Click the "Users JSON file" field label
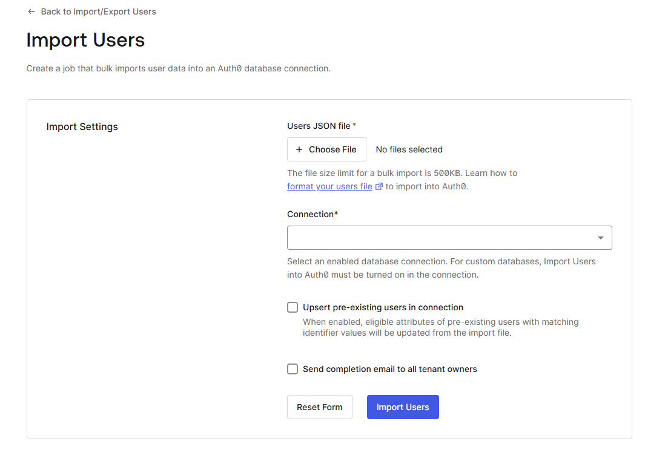This screenshot has width=665, height=450. click(319, 126)
